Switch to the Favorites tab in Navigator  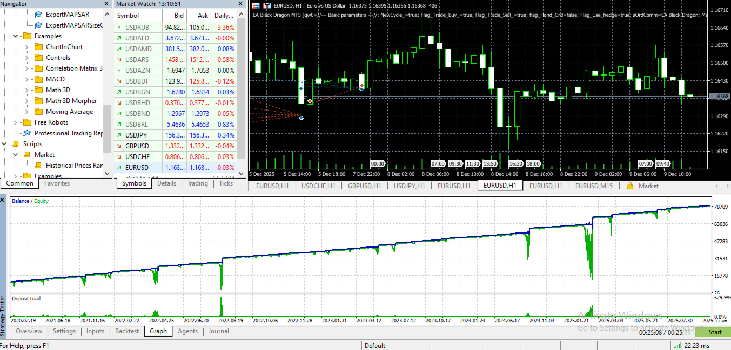[57, 183]
